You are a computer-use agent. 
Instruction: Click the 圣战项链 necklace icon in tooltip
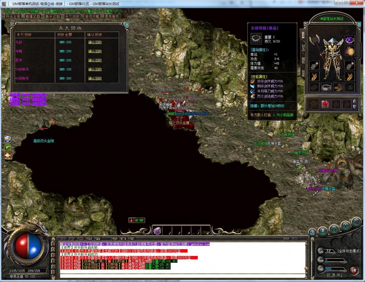[256, 39]
